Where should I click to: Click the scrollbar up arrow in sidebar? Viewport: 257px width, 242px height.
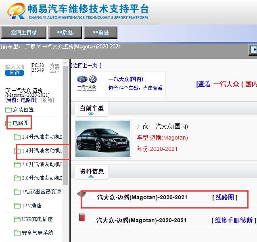65,63
